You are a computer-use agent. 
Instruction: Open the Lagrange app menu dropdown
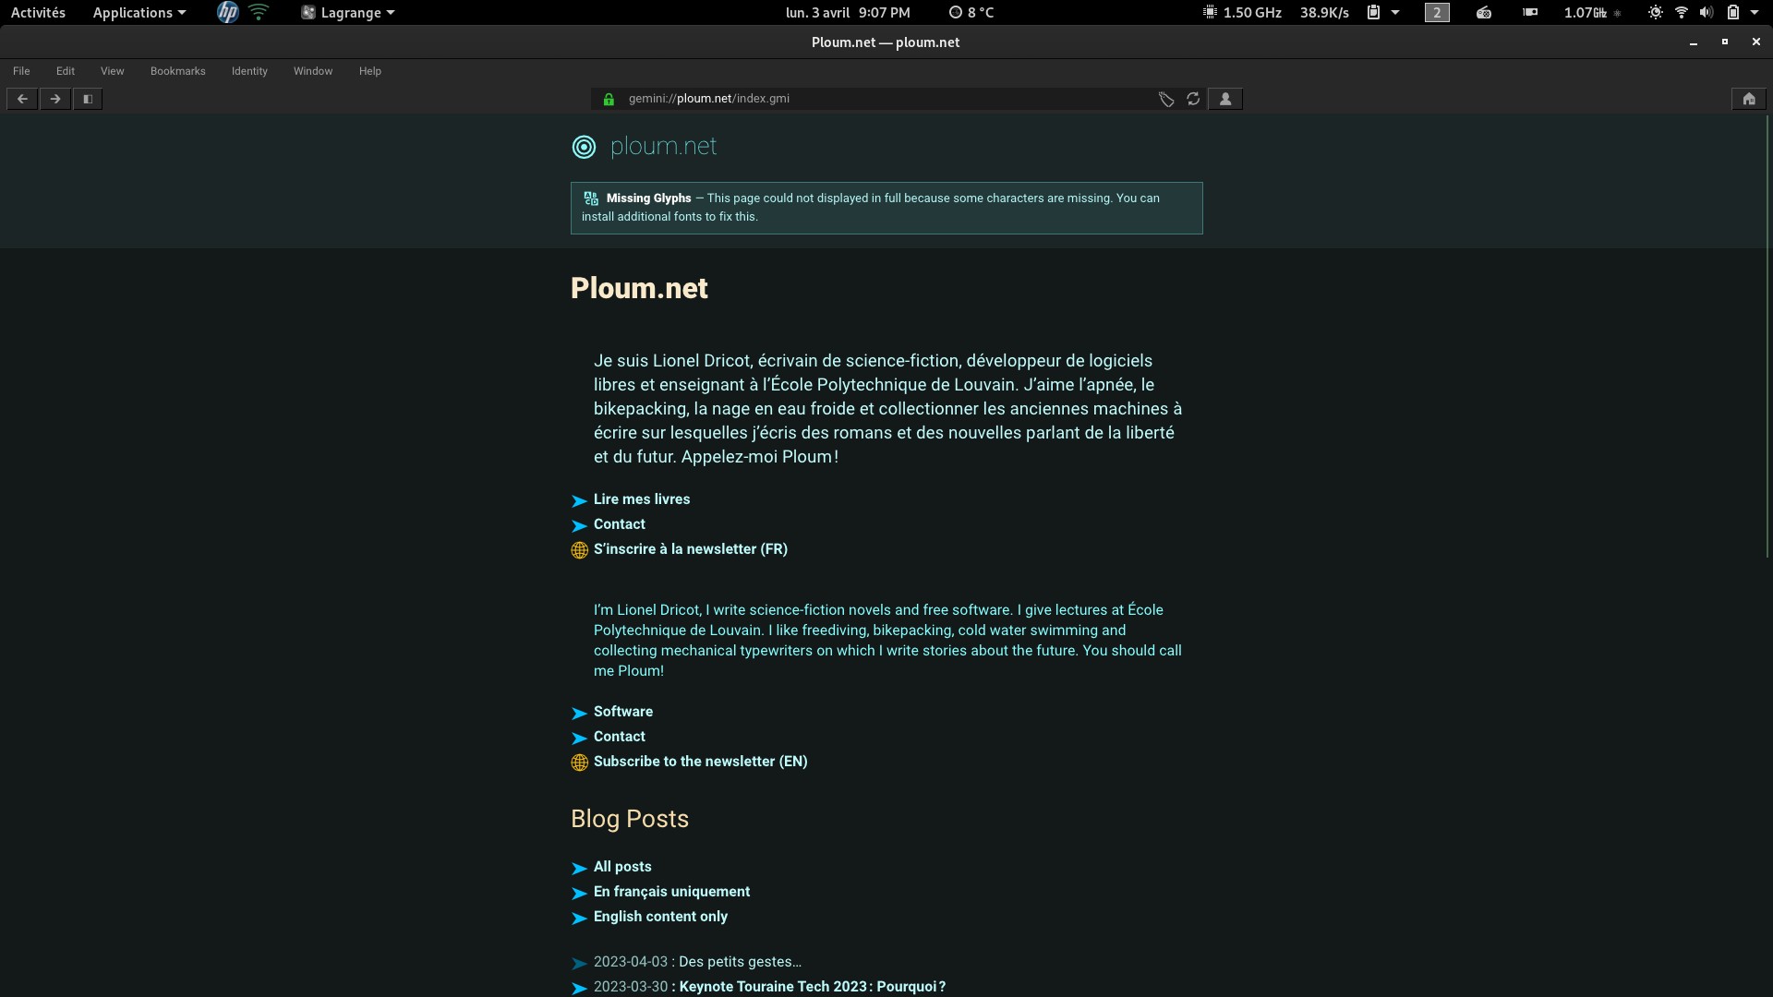coord(348,12)
